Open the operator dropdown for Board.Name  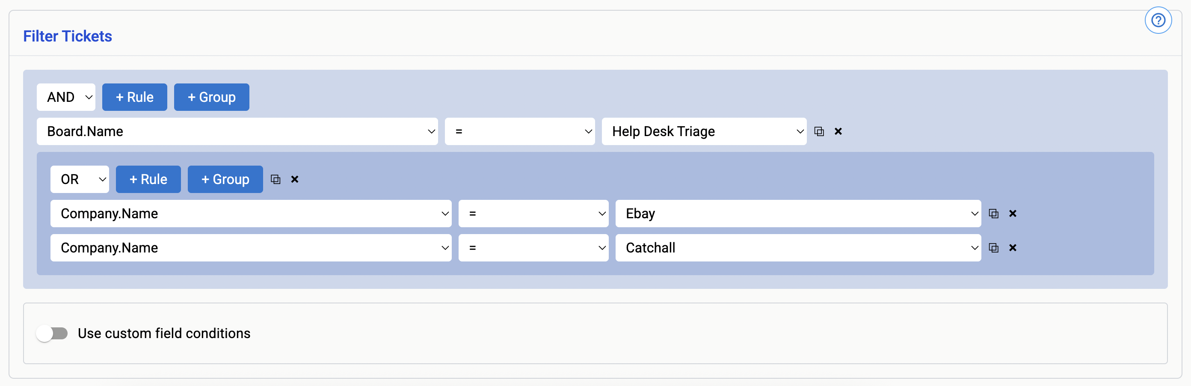pyautogui.click(x=520, y=132)
